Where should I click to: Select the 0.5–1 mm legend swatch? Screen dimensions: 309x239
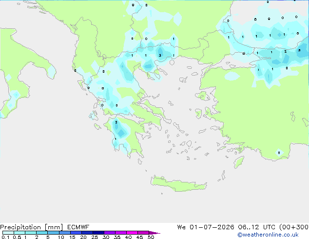click(19, 233)
